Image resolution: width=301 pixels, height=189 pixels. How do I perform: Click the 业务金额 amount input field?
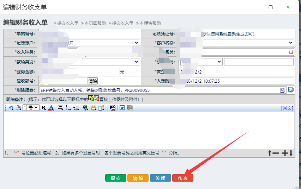coord(80,71)
